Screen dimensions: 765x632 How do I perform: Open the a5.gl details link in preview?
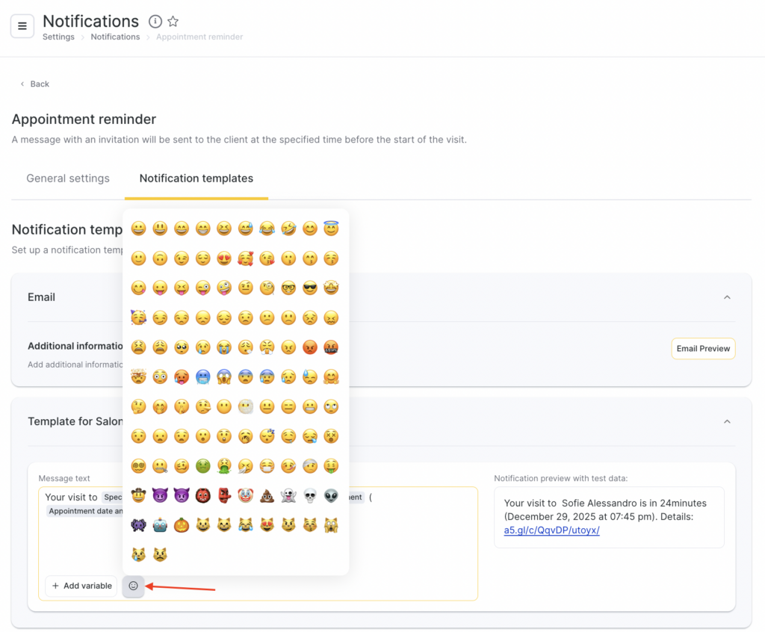551,530
